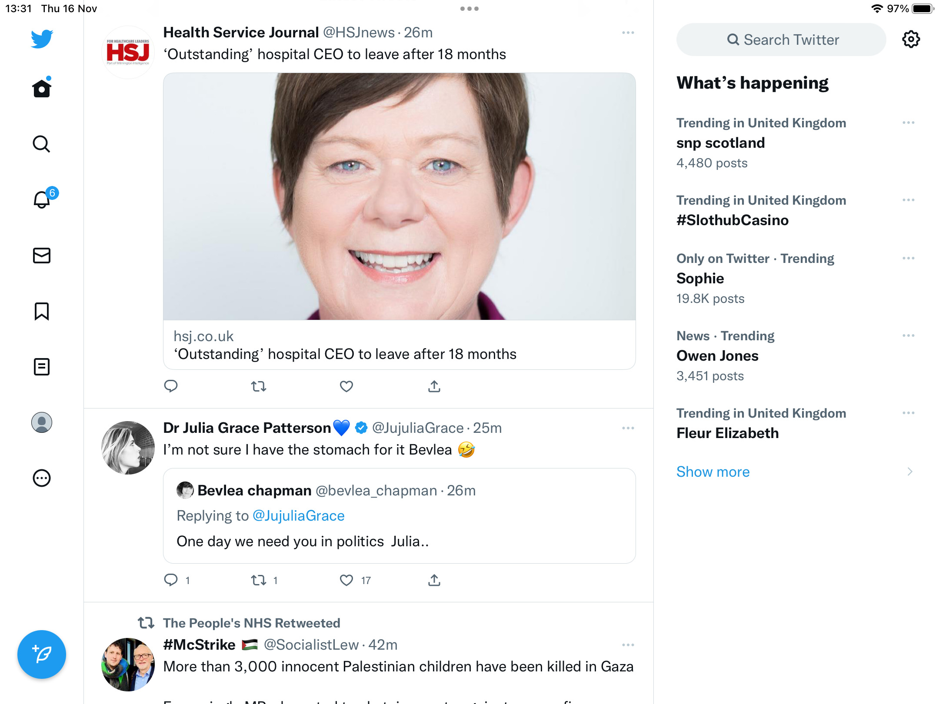Open the Notifications bell icon
939x704 pixels.
coord(42,199)
